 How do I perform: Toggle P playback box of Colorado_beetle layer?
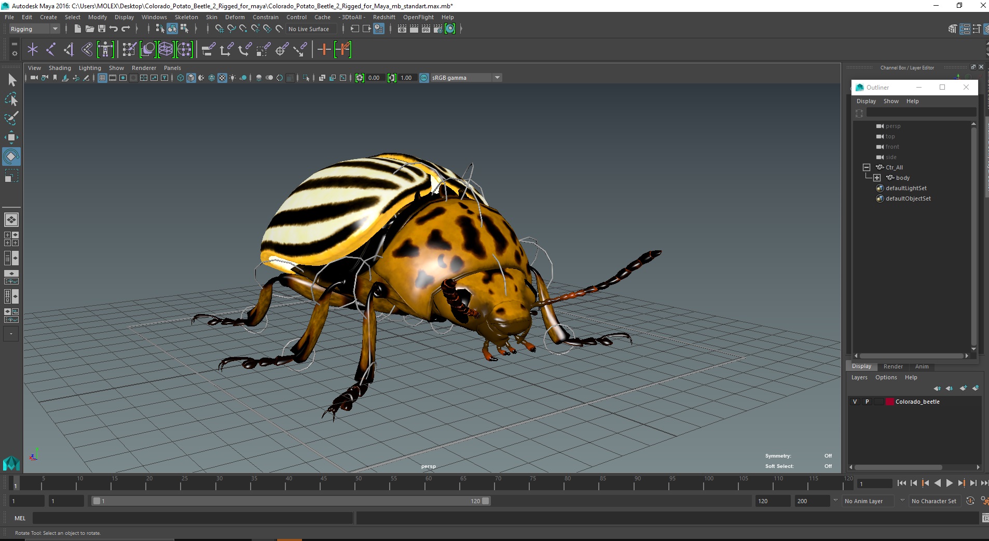click(867, 402)
